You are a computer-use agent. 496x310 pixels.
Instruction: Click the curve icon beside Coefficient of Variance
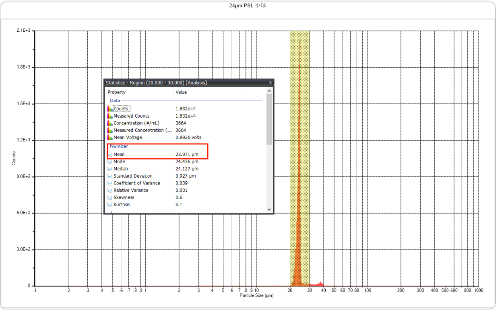click(x=110, y=183)
